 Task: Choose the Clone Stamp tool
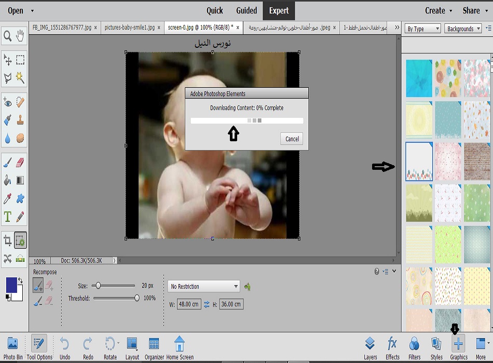[x=20, y=120]
